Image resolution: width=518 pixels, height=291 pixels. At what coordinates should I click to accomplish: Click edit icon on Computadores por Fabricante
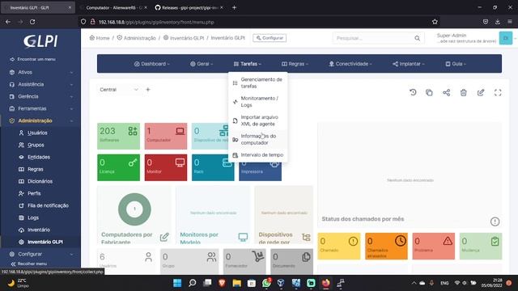164,237
